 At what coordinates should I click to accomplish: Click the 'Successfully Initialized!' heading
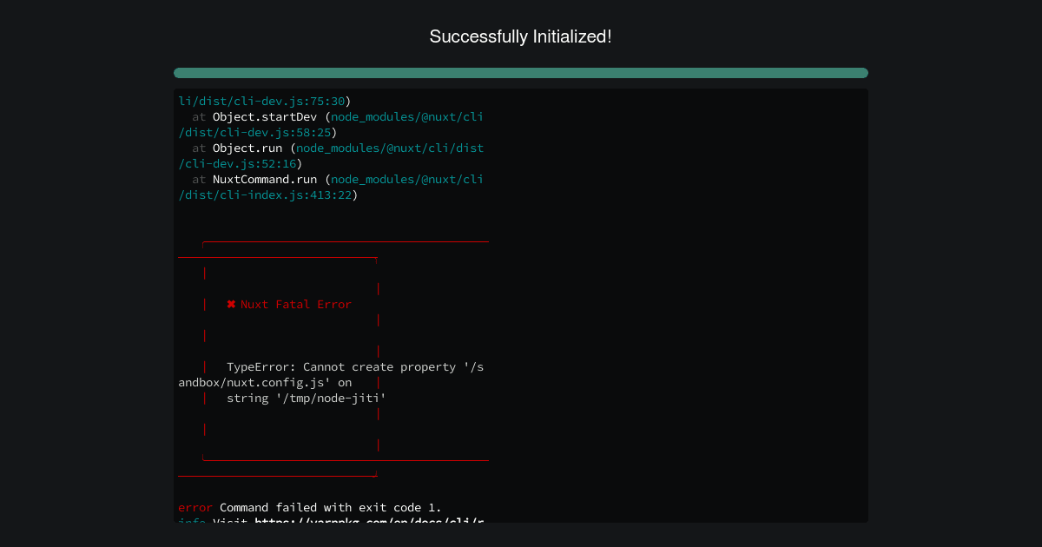pyautogui.click(x=521, y=36)
